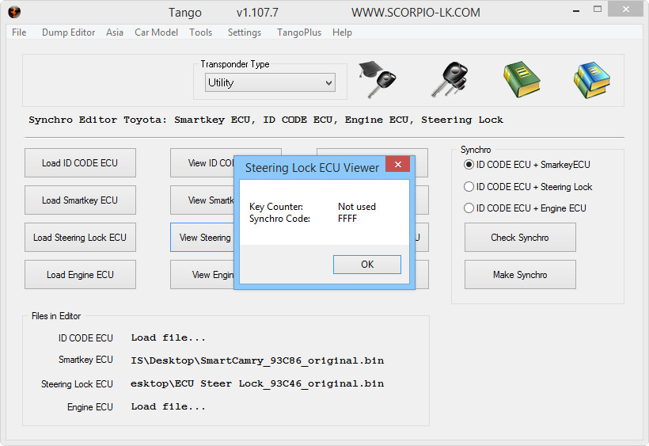Viewport: 649px width, 446px height.
Task: Select ID CODE ECU + Steering Lock option
Action: tap(528, 187)
